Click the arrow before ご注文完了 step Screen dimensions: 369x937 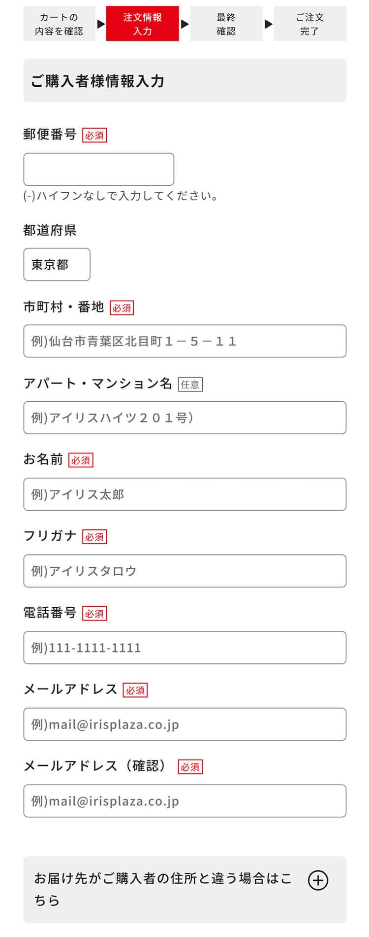[269, 24]
